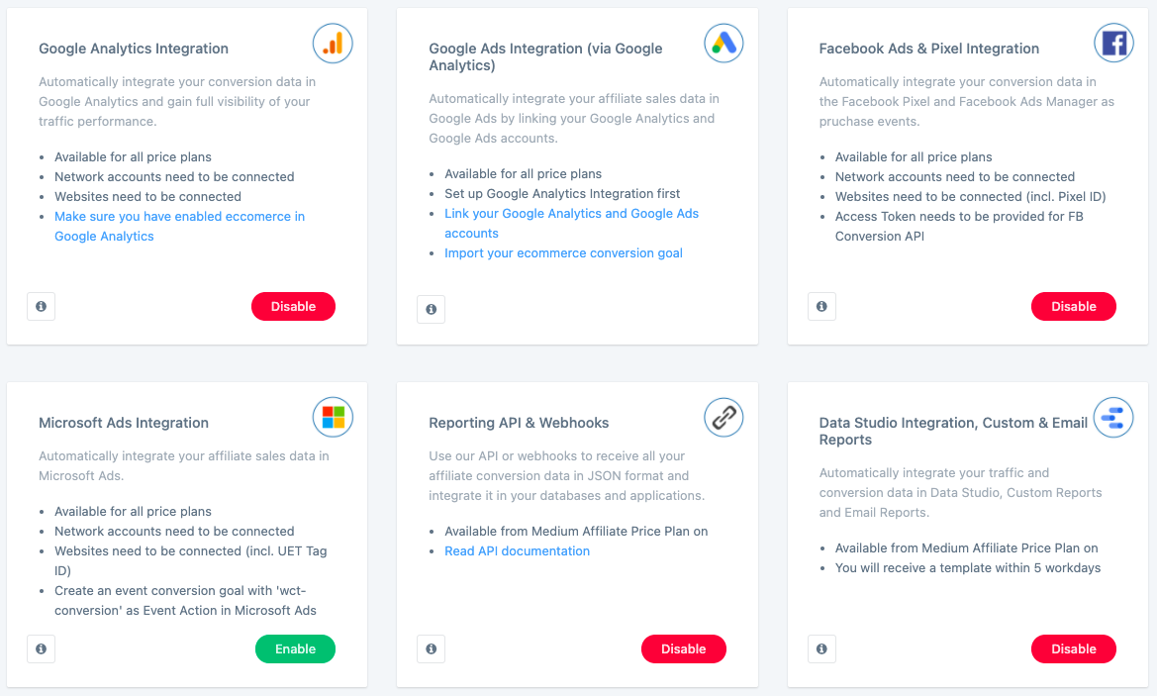Click the Facebook logo icon
1157x696 pixels.
click(1113, 44)
